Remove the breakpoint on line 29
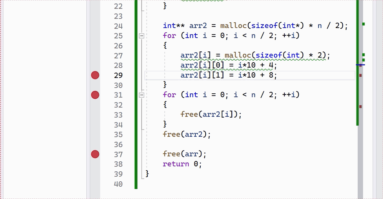 coord(95,75)
